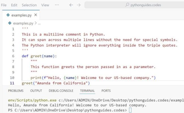Click the Python icon on examples.py tab
This screenshot has height=113, width=184.
pos(8,15)
